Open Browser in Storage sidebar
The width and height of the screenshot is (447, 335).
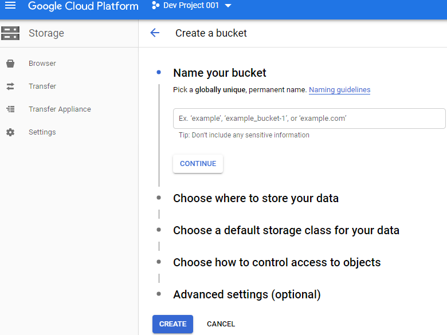(x=42, y=64)
